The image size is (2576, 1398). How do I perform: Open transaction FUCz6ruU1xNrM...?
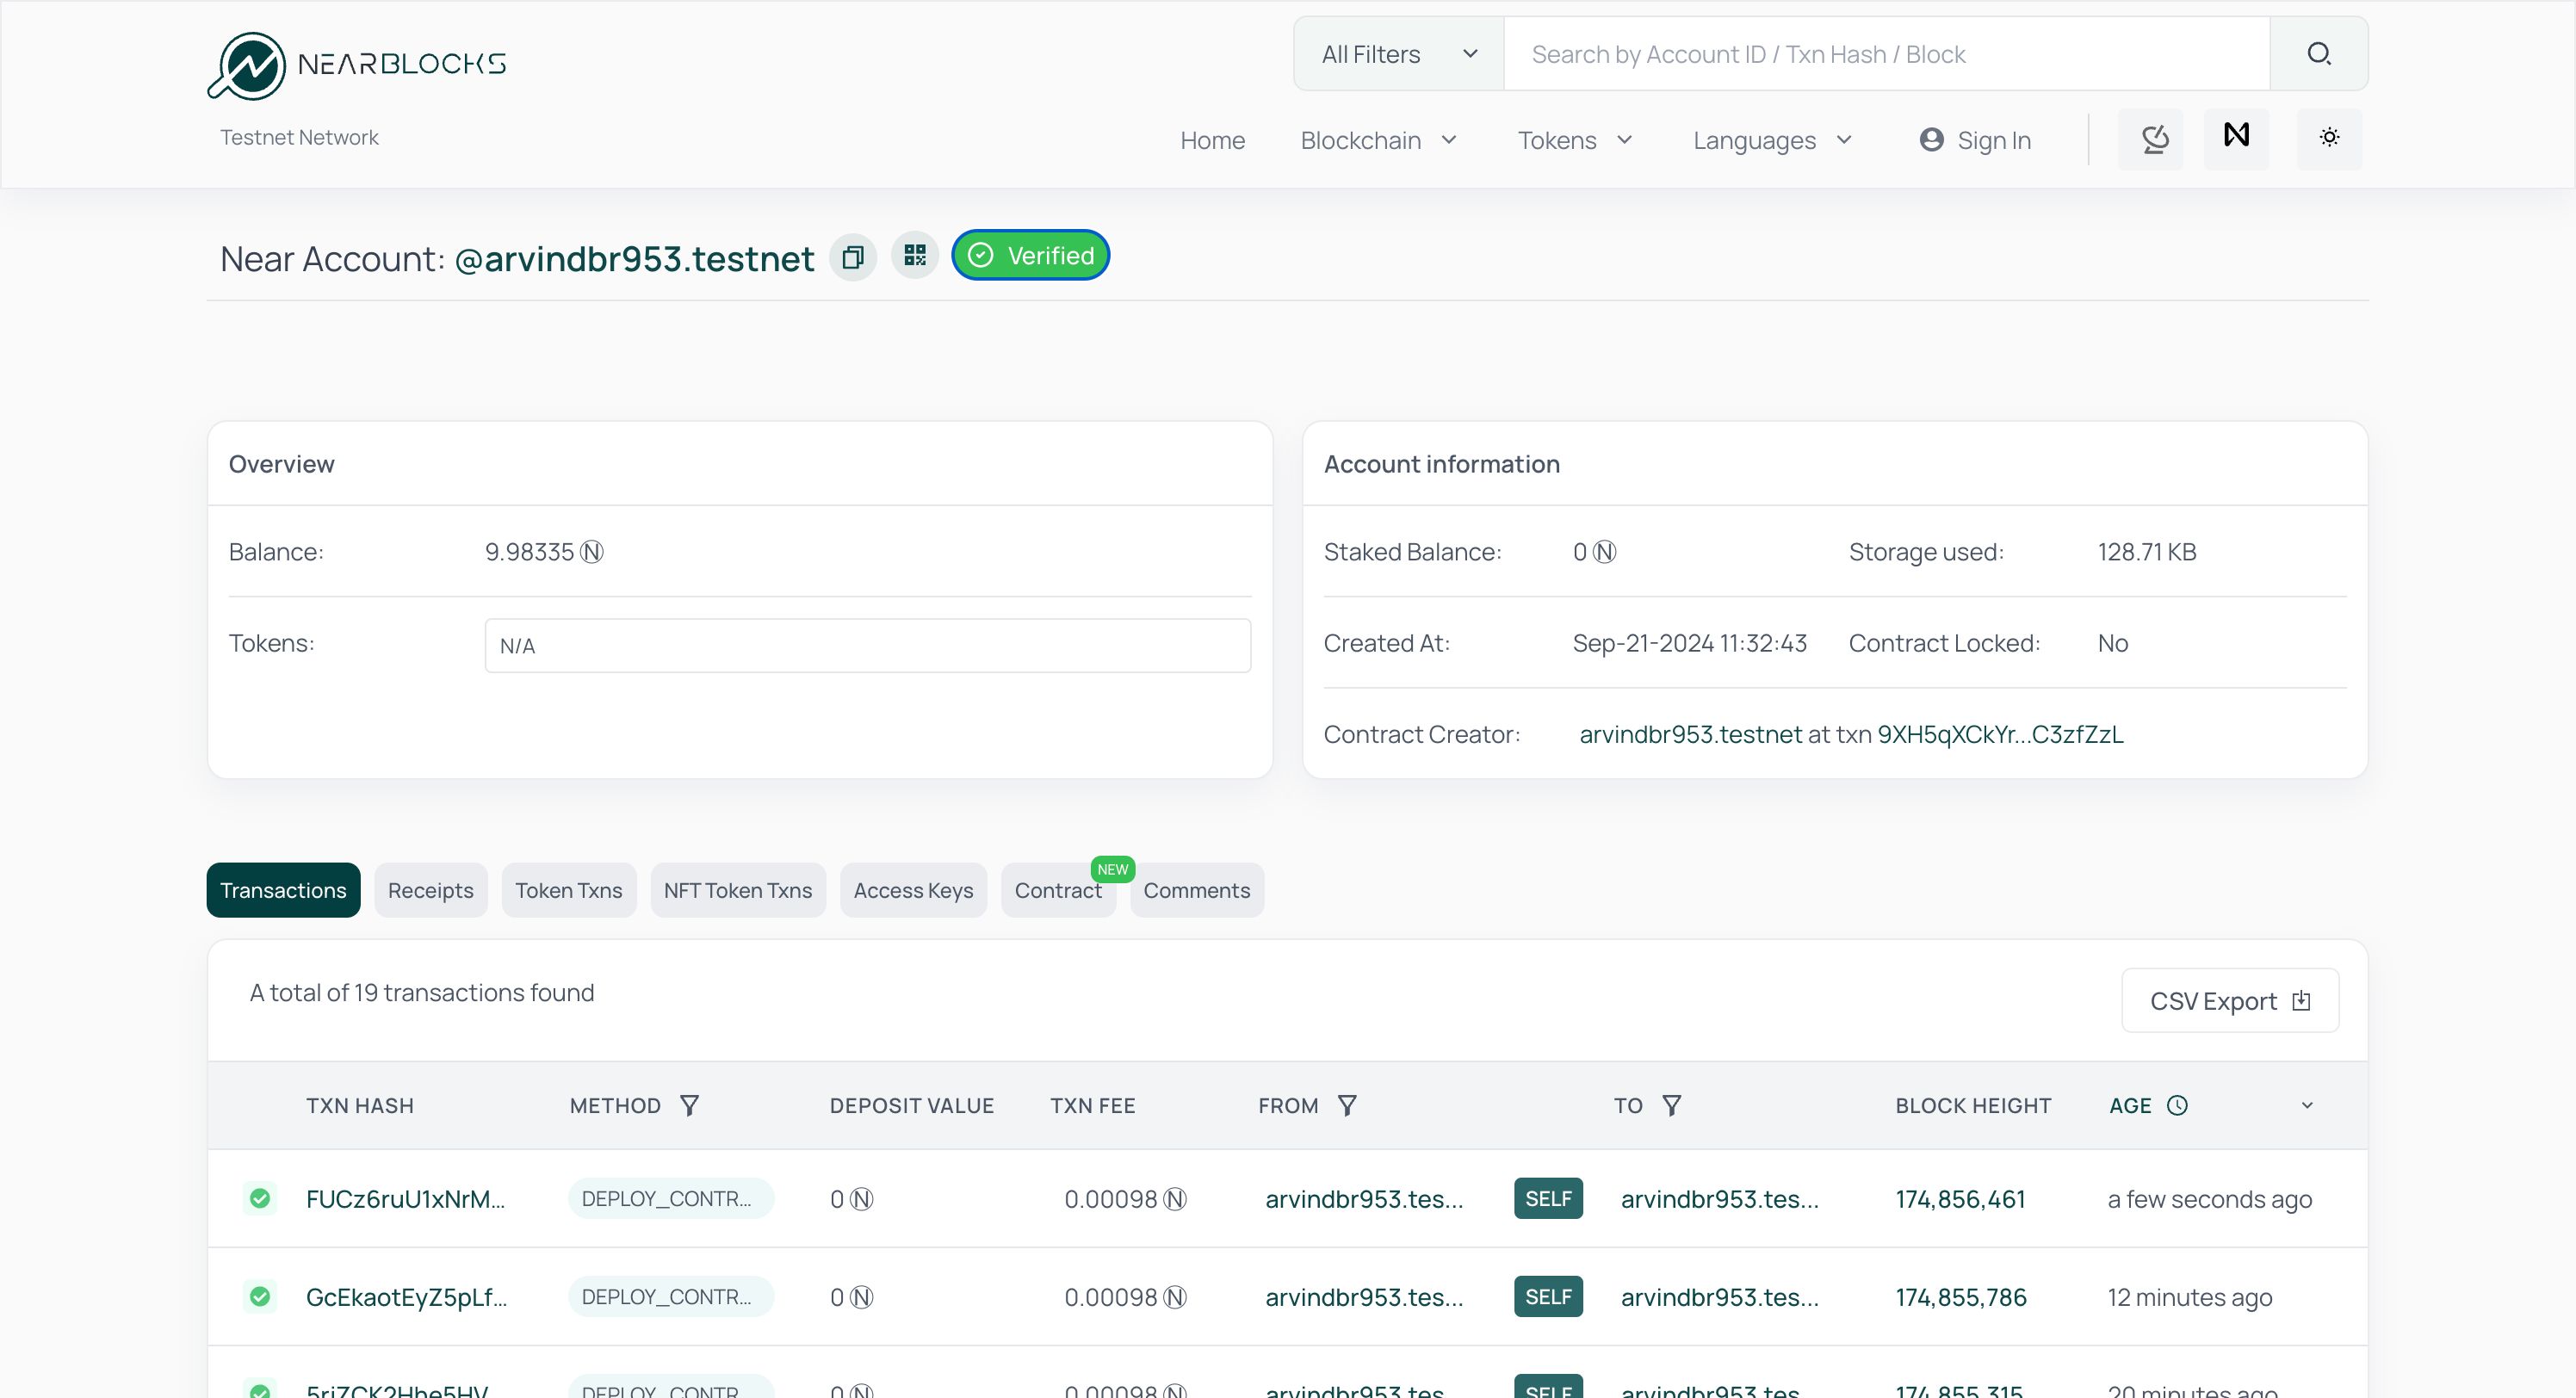pyautogui.click(x=405, y=1199)
